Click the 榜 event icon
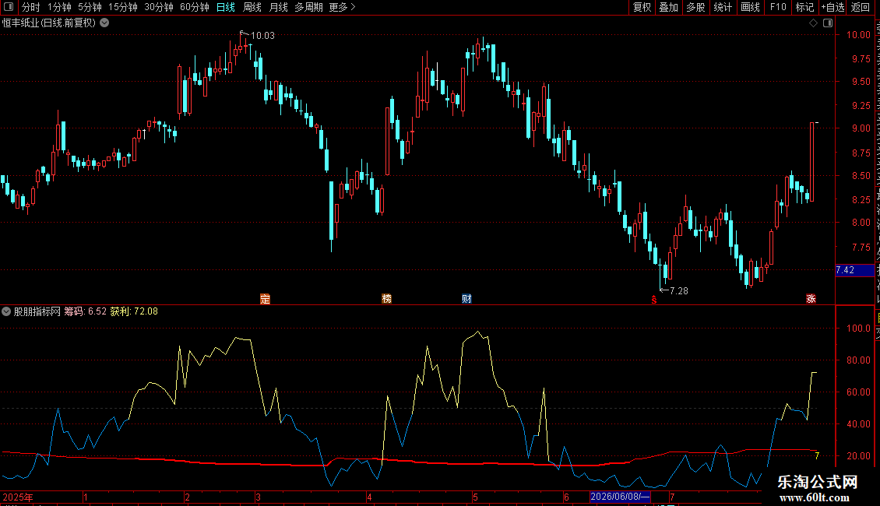 pos(387,299)
